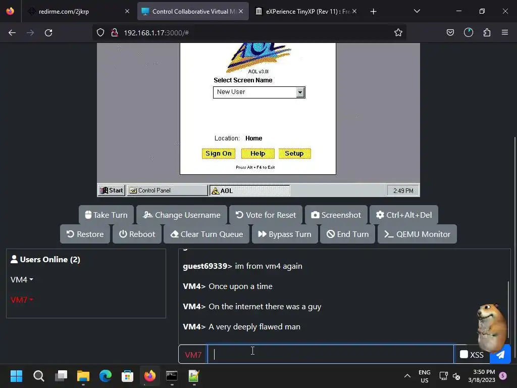517x388 pixels.
Task: List all tabs with the chevron
Action: (417, 11)
